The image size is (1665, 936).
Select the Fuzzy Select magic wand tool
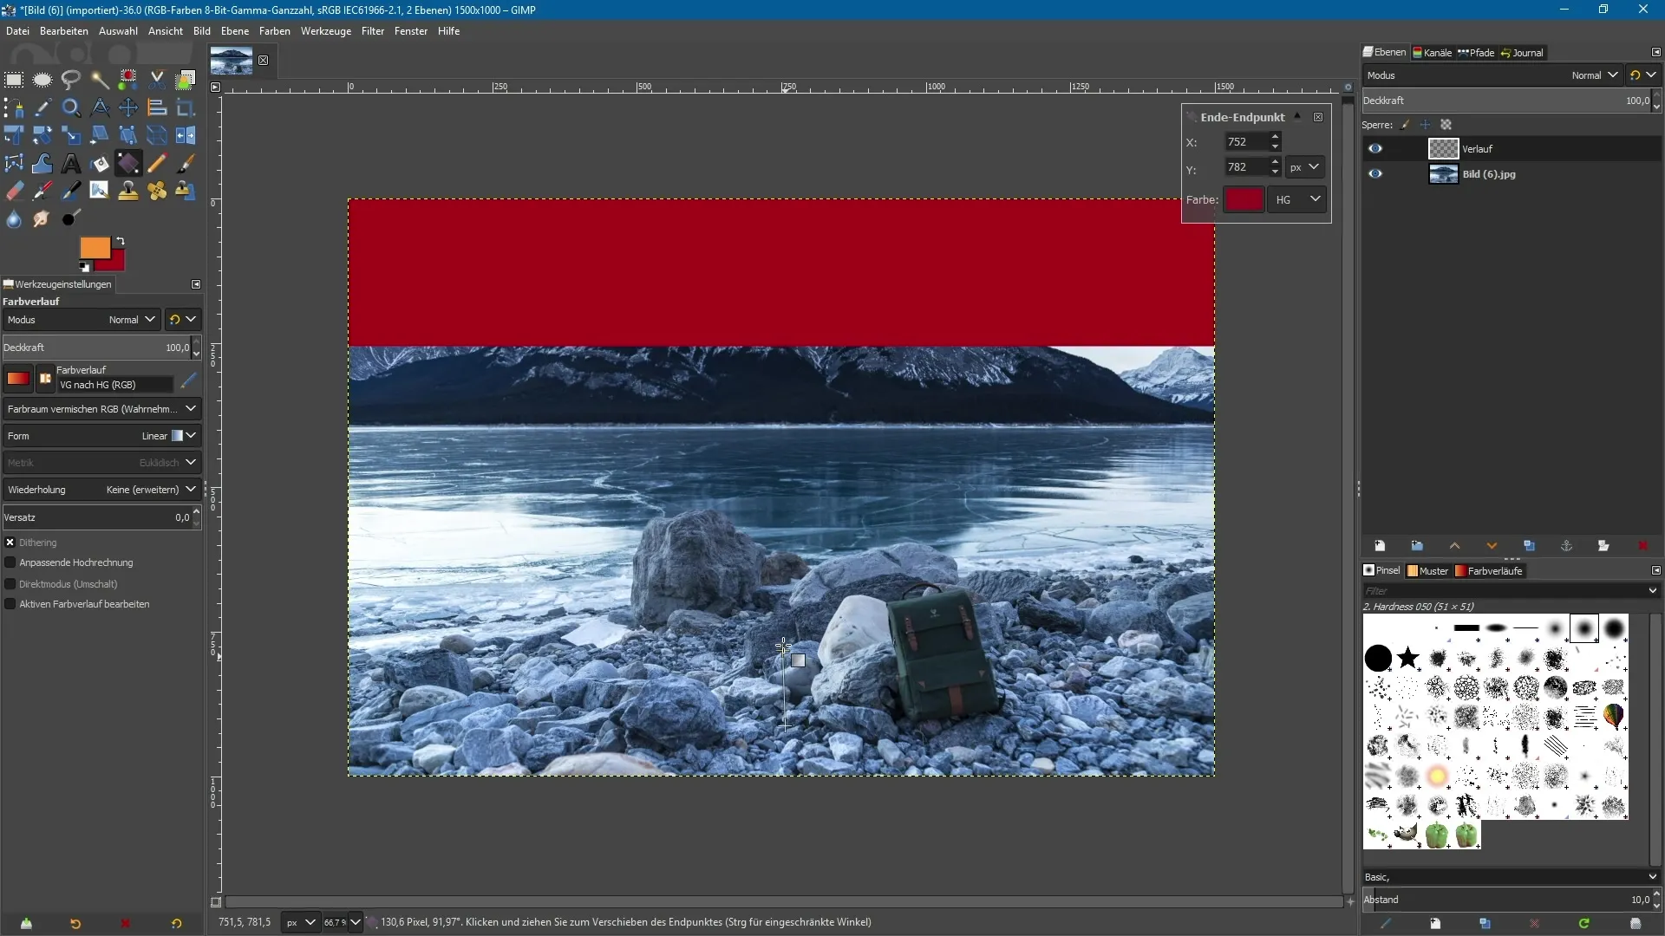click(100, 80)
